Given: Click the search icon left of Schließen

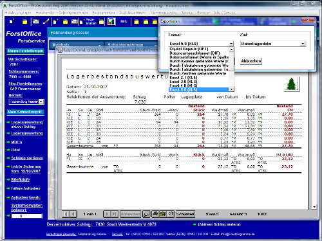Looking at the screenshot, I should pyautogui.click(x=171, y=214).
